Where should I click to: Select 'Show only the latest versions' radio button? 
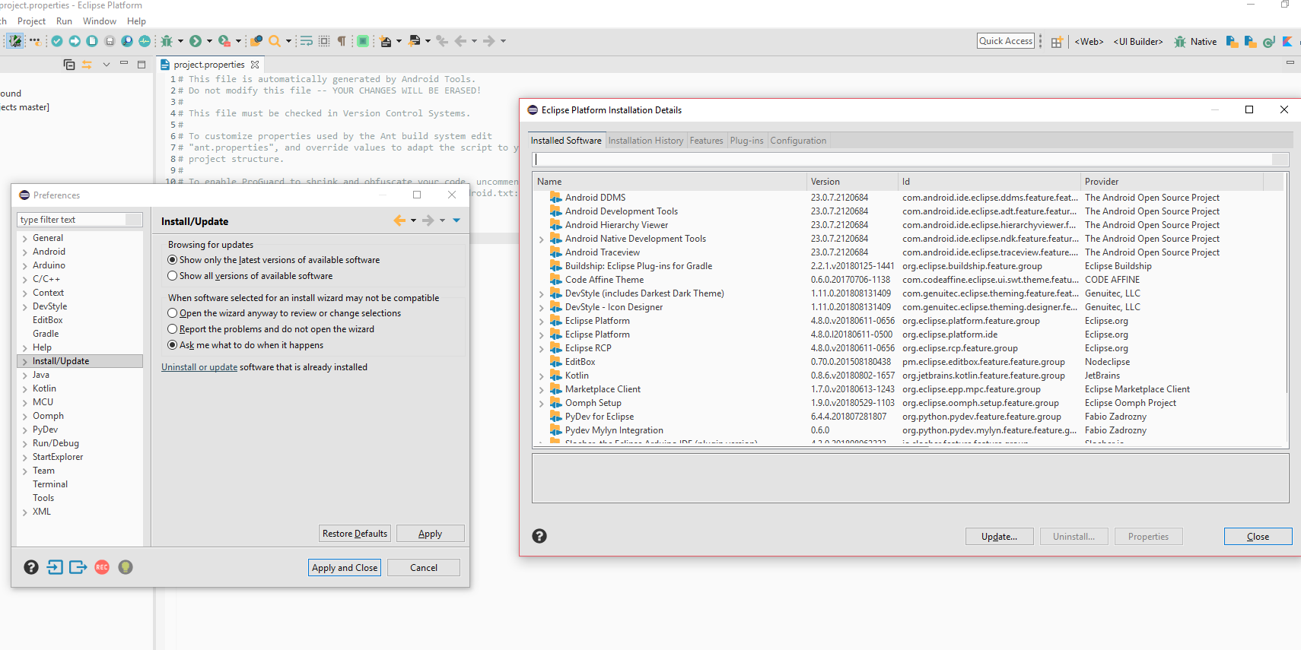point(173,260)
